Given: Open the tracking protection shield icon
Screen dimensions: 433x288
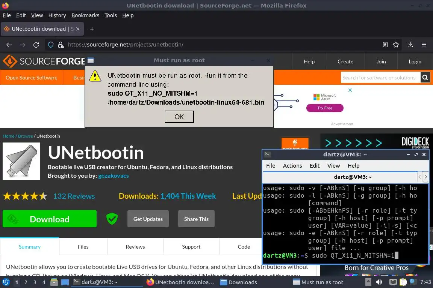Looking at the screenshot, I should (x=51, y=45).
